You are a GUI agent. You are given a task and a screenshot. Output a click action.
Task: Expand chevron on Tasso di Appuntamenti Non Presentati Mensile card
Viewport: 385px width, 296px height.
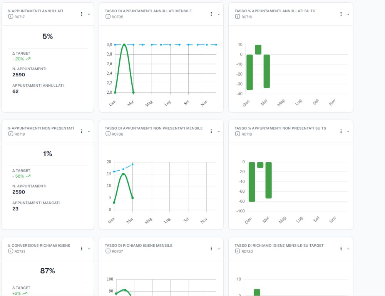point(219,131)
